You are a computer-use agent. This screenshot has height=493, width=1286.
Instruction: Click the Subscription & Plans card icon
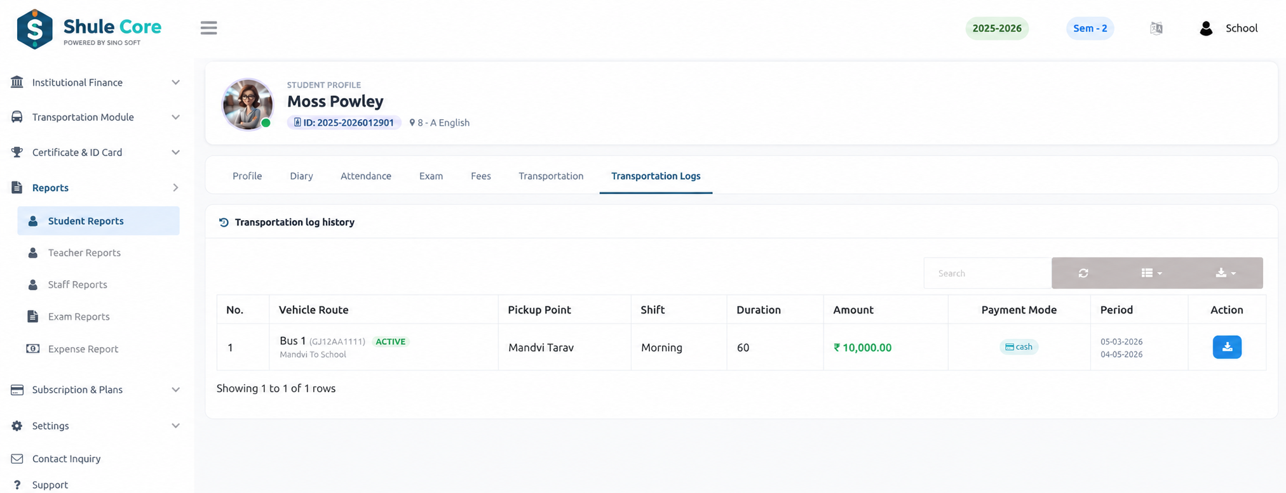[x=17, y=390]
